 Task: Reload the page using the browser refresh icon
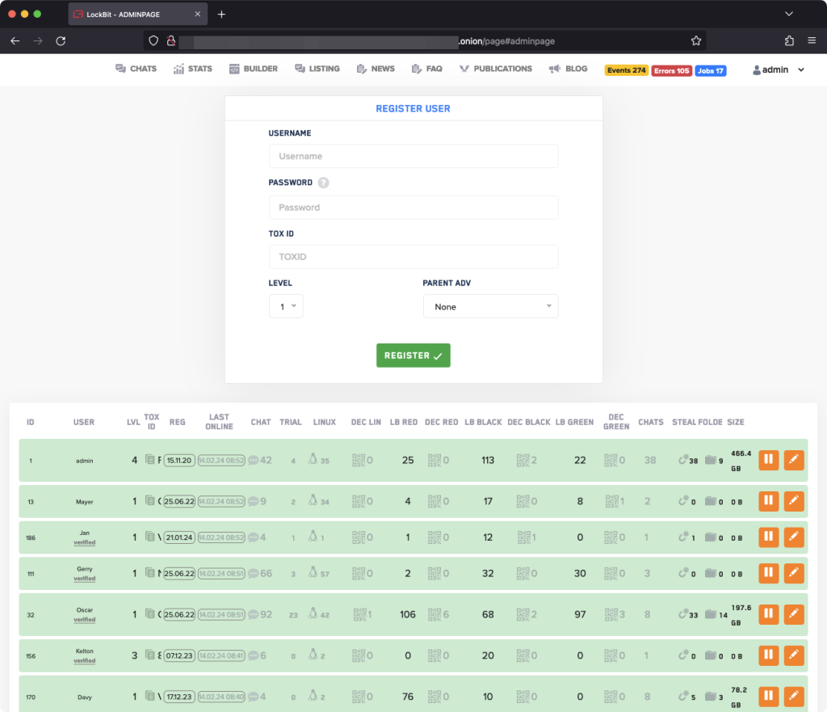61,40
